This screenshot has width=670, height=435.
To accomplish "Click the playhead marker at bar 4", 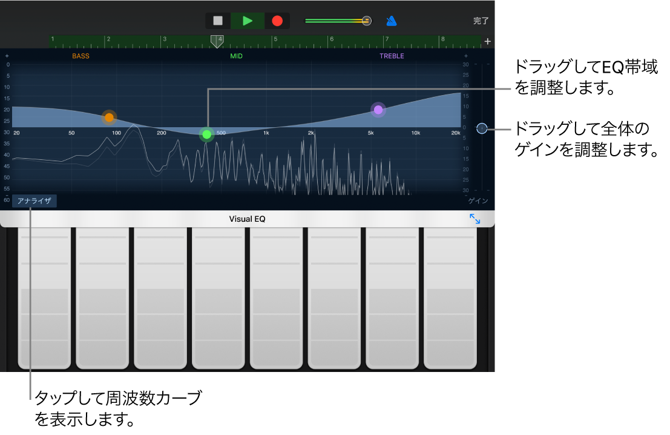I will [217, 41].
